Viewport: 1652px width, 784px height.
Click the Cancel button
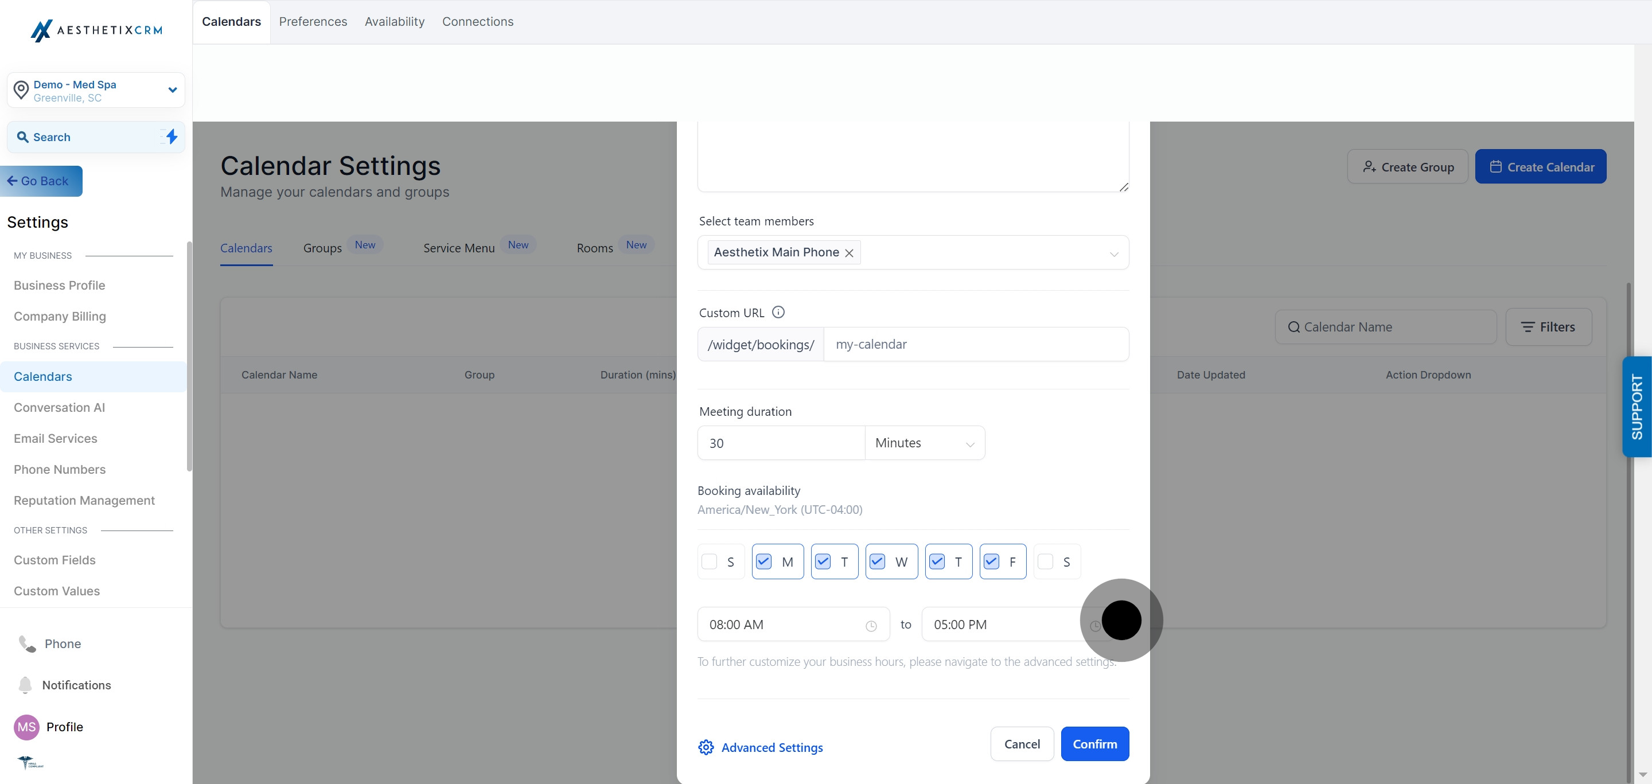point(1022,744)
